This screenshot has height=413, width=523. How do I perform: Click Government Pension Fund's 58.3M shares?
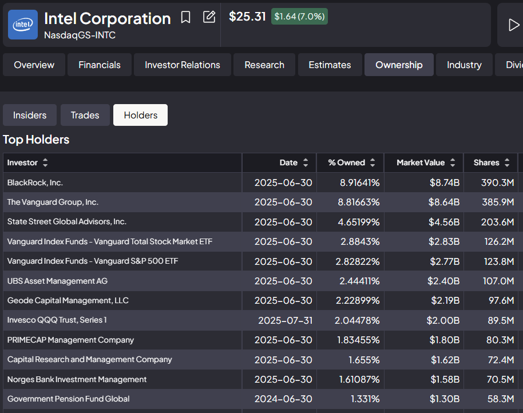click(x=501, y=399)
